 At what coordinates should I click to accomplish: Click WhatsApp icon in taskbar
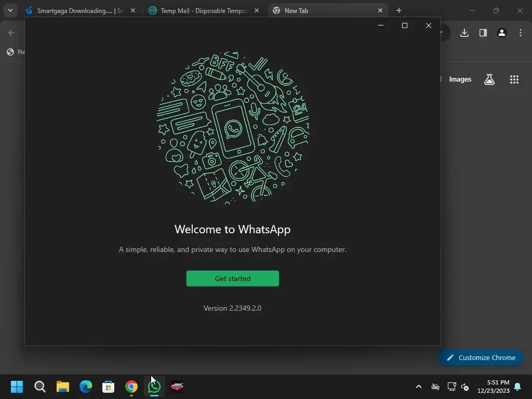pyautogui.click(x=154, y=387)
